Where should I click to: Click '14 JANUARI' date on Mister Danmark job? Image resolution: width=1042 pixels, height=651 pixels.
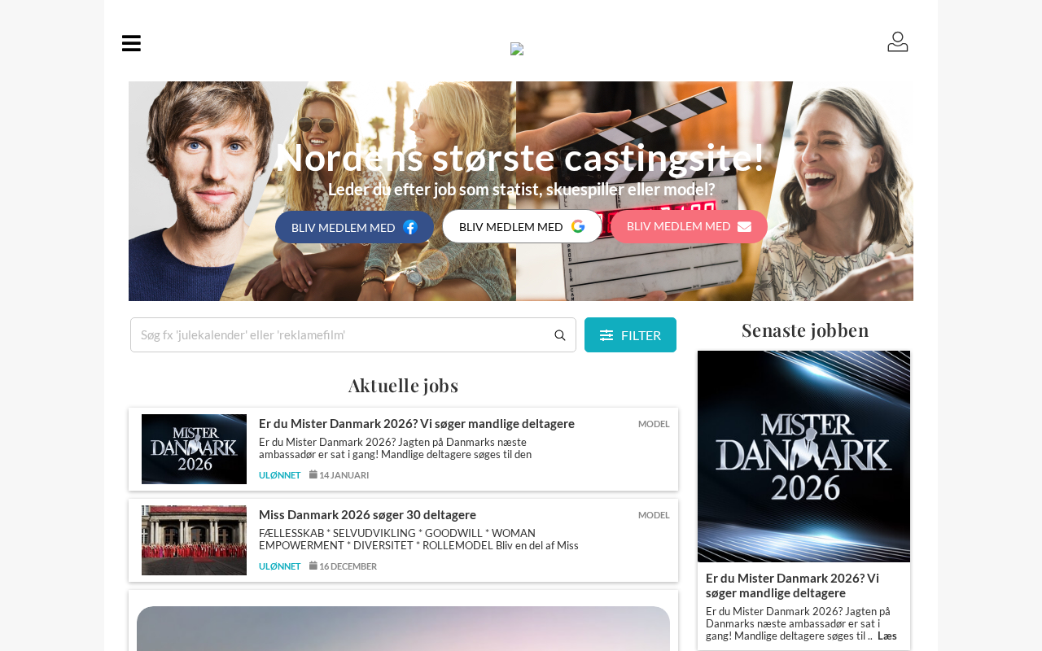[339, 475]
